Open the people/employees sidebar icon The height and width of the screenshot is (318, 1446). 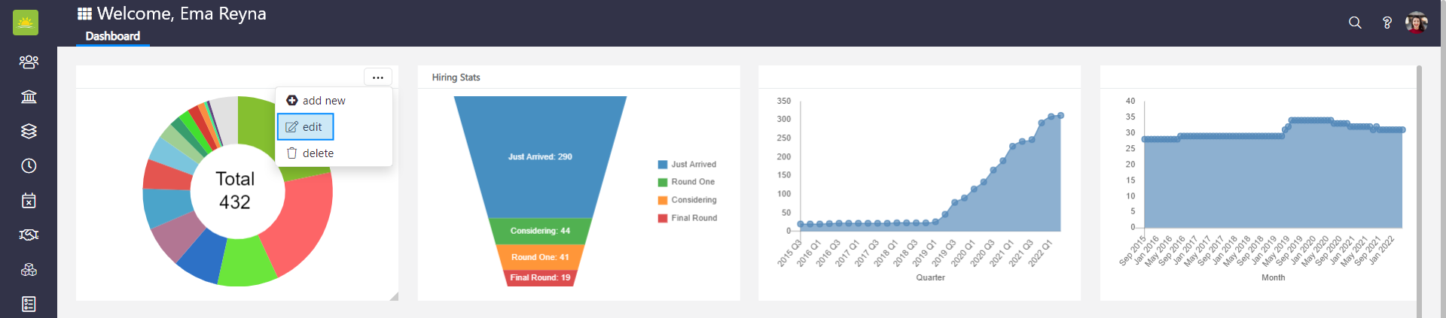click(29, 62)
